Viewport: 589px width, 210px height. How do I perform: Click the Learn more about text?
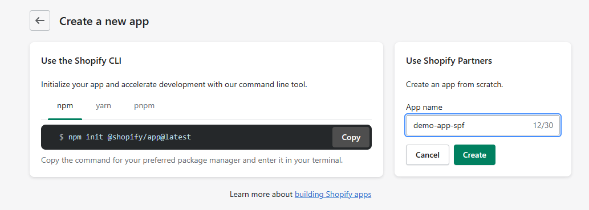pyautogui.click(x=261, y=194)
